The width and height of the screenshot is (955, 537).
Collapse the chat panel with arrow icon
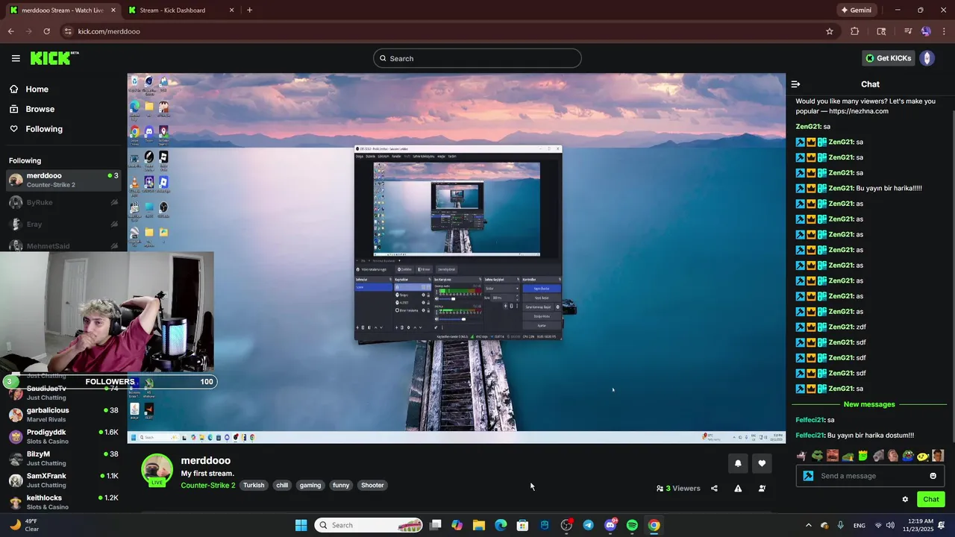tap(795, 84)
